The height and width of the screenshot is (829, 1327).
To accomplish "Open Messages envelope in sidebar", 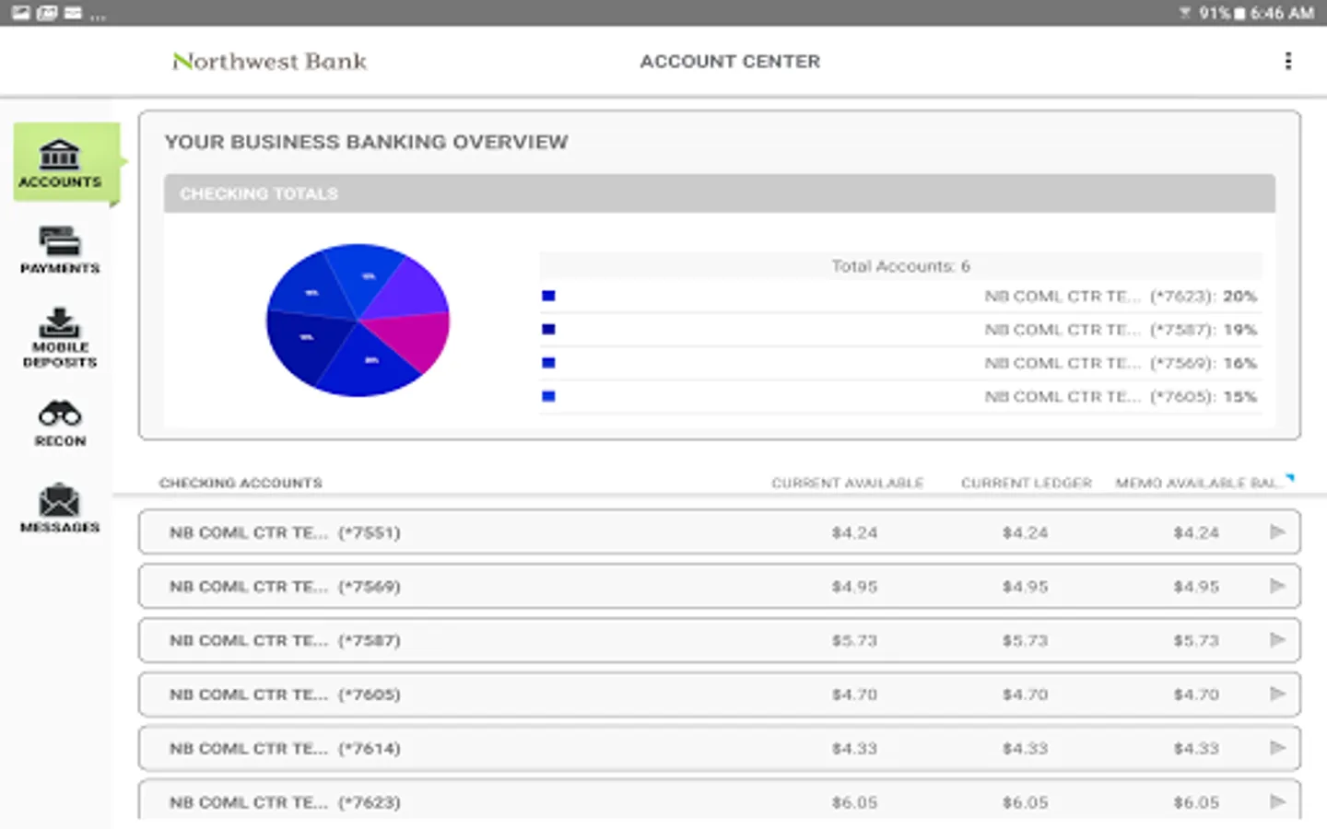I will pos(60,508).
